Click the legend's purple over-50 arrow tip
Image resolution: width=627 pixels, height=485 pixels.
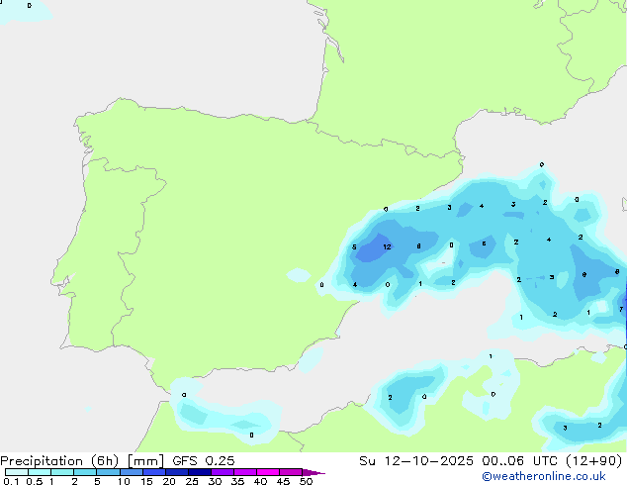pyautogui.click(x=313, y=472)
